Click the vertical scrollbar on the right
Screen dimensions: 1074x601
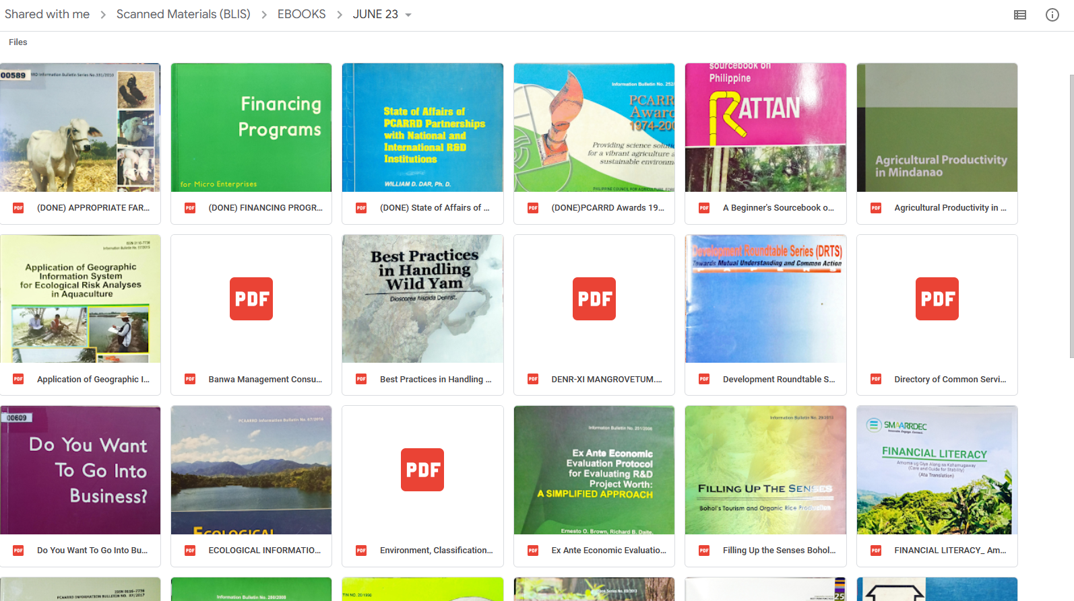tap(1071, 215)
